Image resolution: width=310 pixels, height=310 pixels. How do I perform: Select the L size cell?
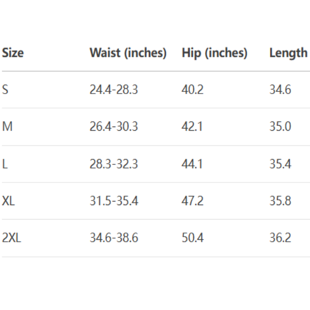coord(5,164)
